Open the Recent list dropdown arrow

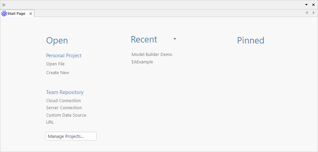coord(175,39)
